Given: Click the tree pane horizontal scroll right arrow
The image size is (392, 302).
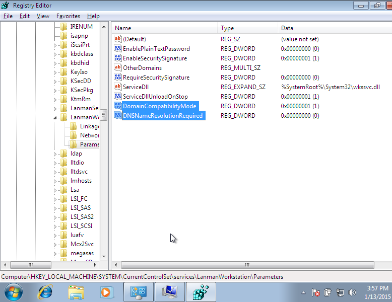Looking at the screenshot, I should click(x=95, y=265).
